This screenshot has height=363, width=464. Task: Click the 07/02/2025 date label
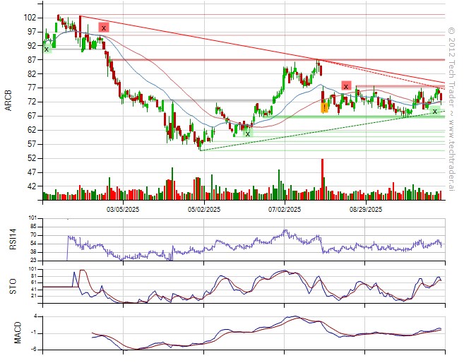tap(286, 210)
